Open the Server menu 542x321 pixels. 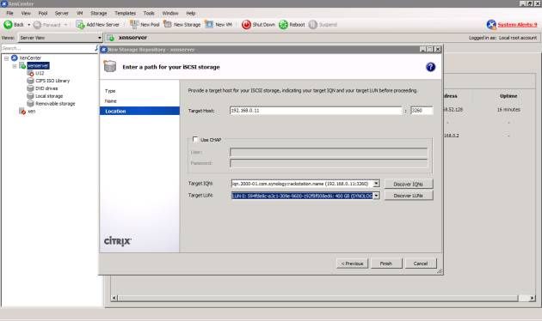(x=62, y=13)
